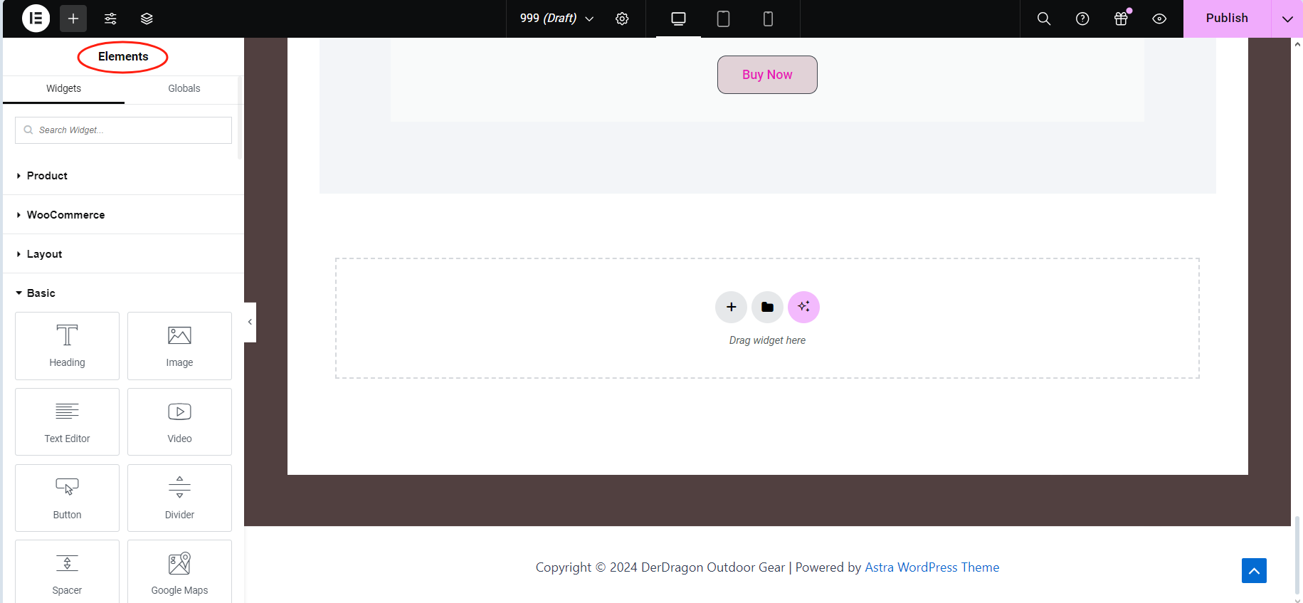Viewport: 1303px width, 603px height.
Task: Open the What's New gift icon
Action: (x=1121, y=19)
